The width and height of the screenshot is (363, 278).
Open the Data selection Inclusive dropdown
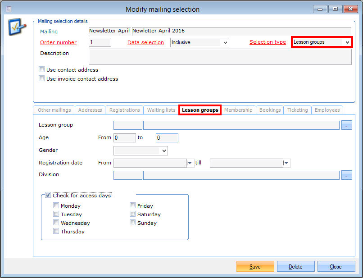[x=225, y=42]
